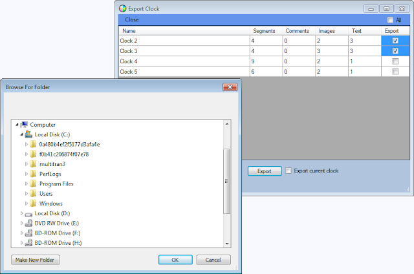
Task: Collapse the Local Disk (C:) node
Action: pos(21,134)
